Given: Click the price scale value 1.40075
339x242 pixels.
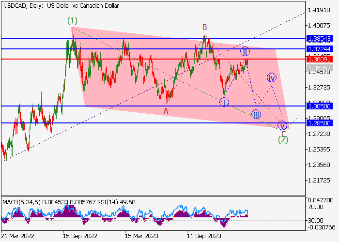Looking at the screenshot, I should tap(319, 26).
